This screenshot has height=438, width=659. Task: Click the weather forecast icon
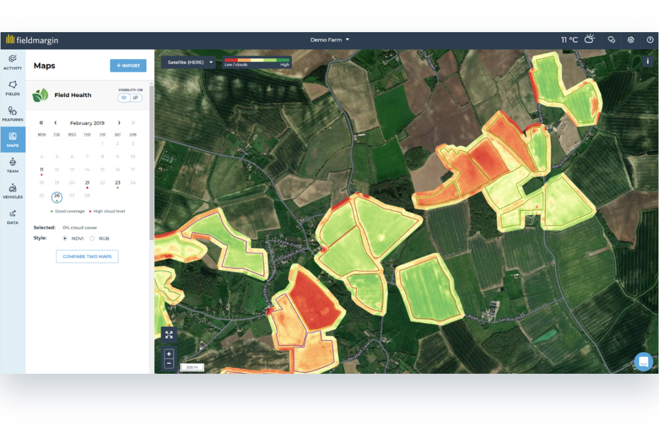(589, 40)
